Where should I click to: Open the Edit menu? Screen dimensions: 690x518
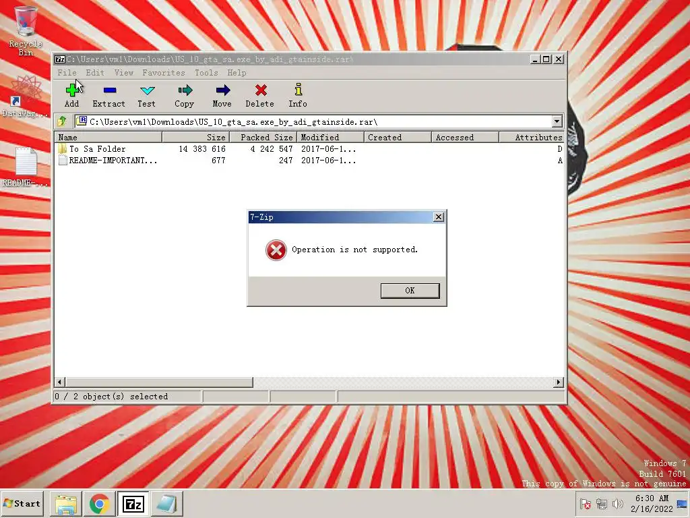pyautogui.click(x=94, y=73)
